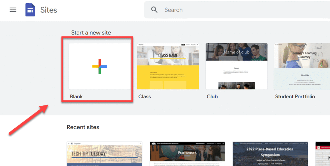Select the Class template thumbnail
The height and width of the screenshot is (166, 330).
pyautogui.click(x=168, y=66)
